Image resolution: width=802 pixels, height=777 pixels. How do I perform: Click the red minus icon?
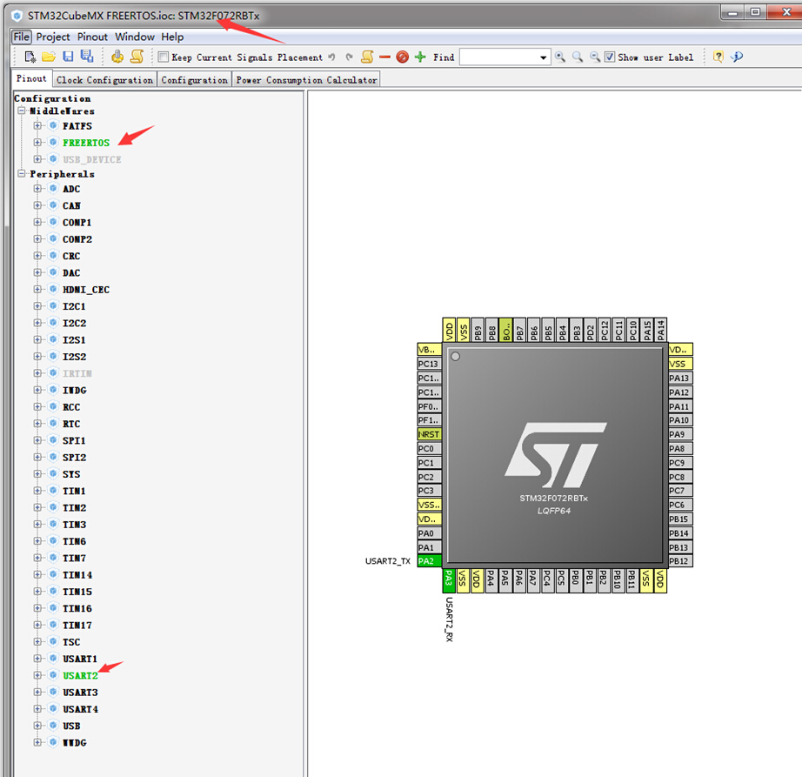[x=384, y=57]
